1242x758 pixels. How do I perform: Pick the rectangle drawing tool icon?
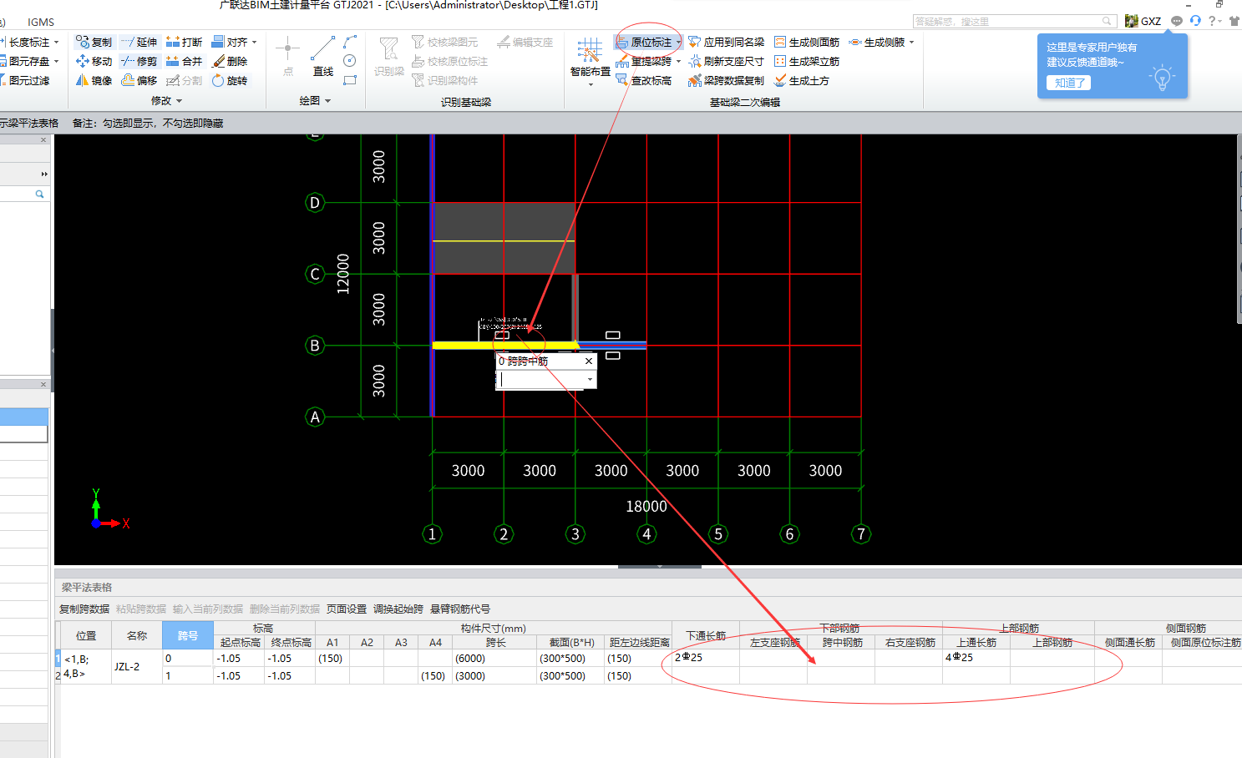coord(350,80)
